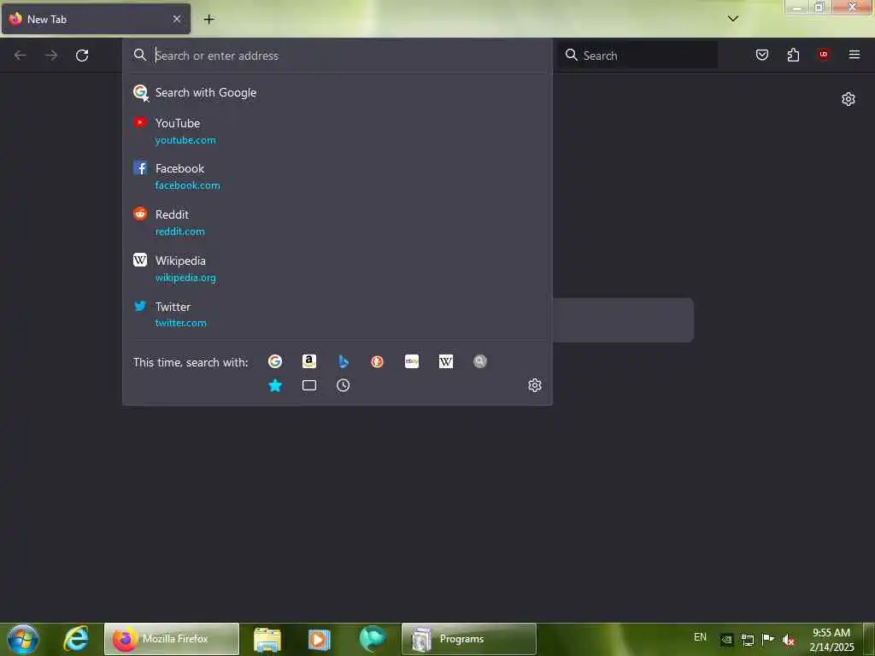875x656 pixels.
Task: Search this time with eBay
Action: [412, 361]
